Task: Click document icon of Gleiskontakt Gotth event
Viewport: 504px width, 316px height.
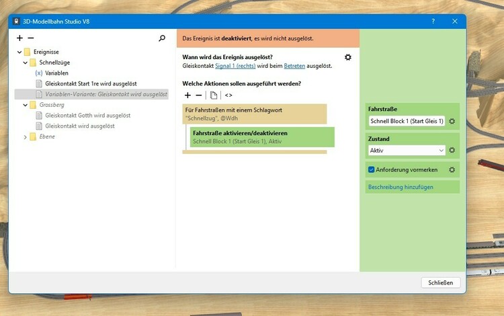Action: pyautogui.click(x=39, y=116)
